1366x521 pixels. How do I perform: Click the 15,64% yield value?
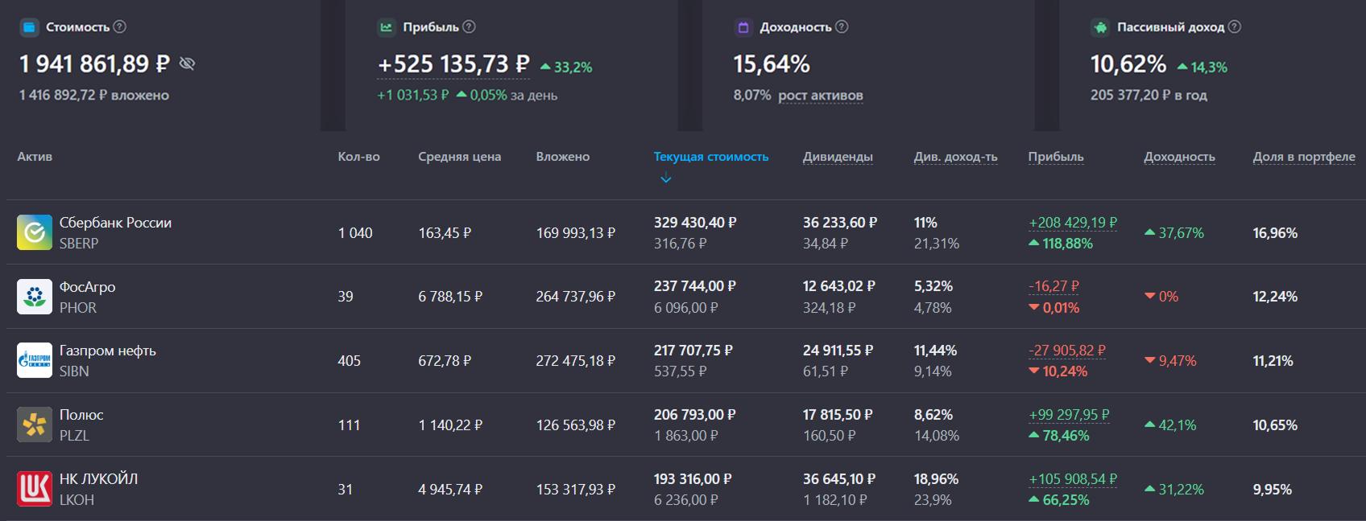(x=772, y=64)
